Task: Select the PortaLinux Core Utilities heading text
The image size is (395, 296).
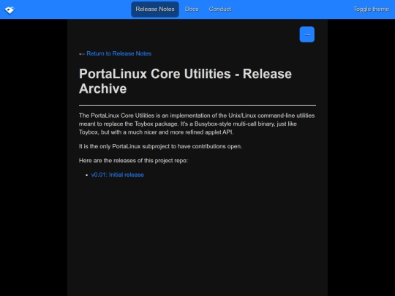Action: pos(185,81)
